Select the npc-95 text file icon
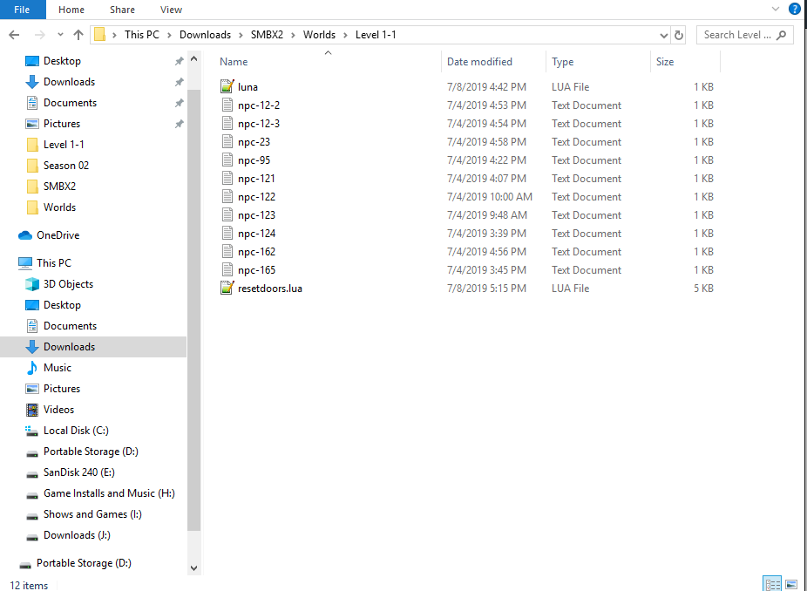 [x=227, y=160]
